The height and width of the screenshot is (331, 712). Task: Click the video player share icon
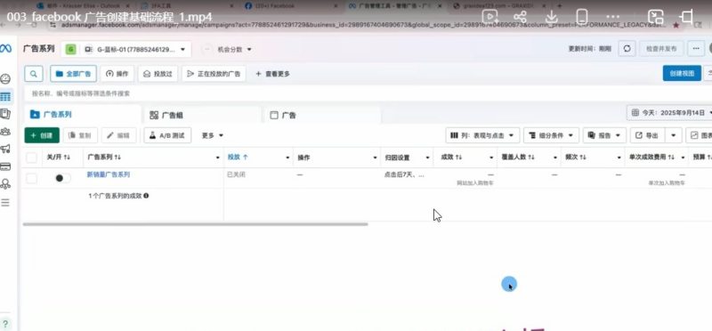point(520,17)
